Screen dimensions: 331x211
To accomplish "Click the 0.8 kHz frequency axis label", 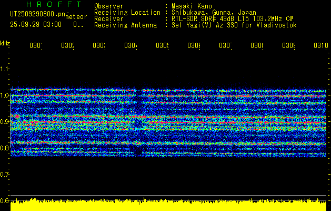I will (4, 148).
